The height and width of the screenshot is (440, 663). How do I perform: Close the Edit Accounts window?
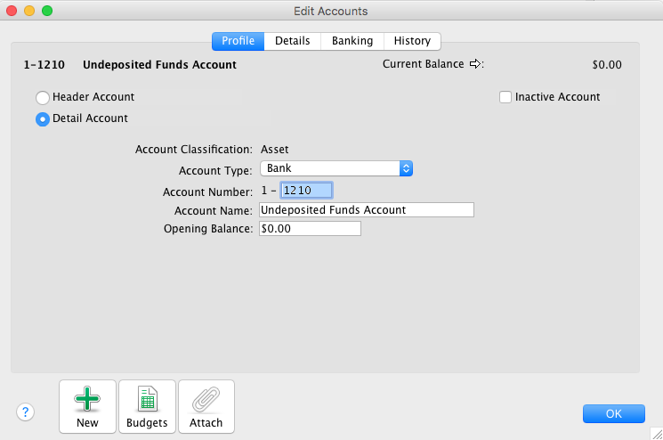(x=12, y=11)
